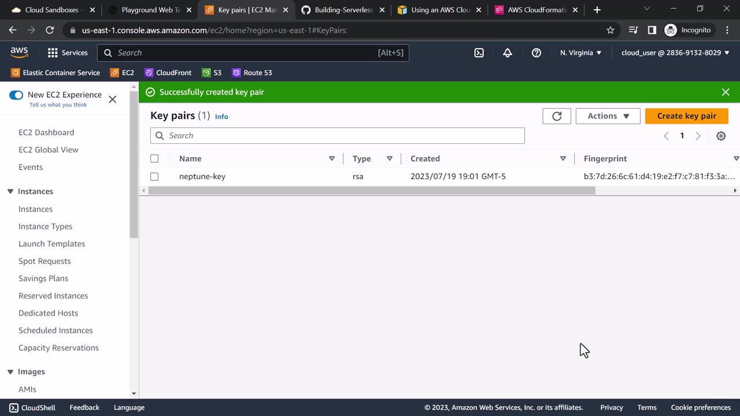Open the Privacy link in the footer
740x416 pixels.
pos(612,407)
